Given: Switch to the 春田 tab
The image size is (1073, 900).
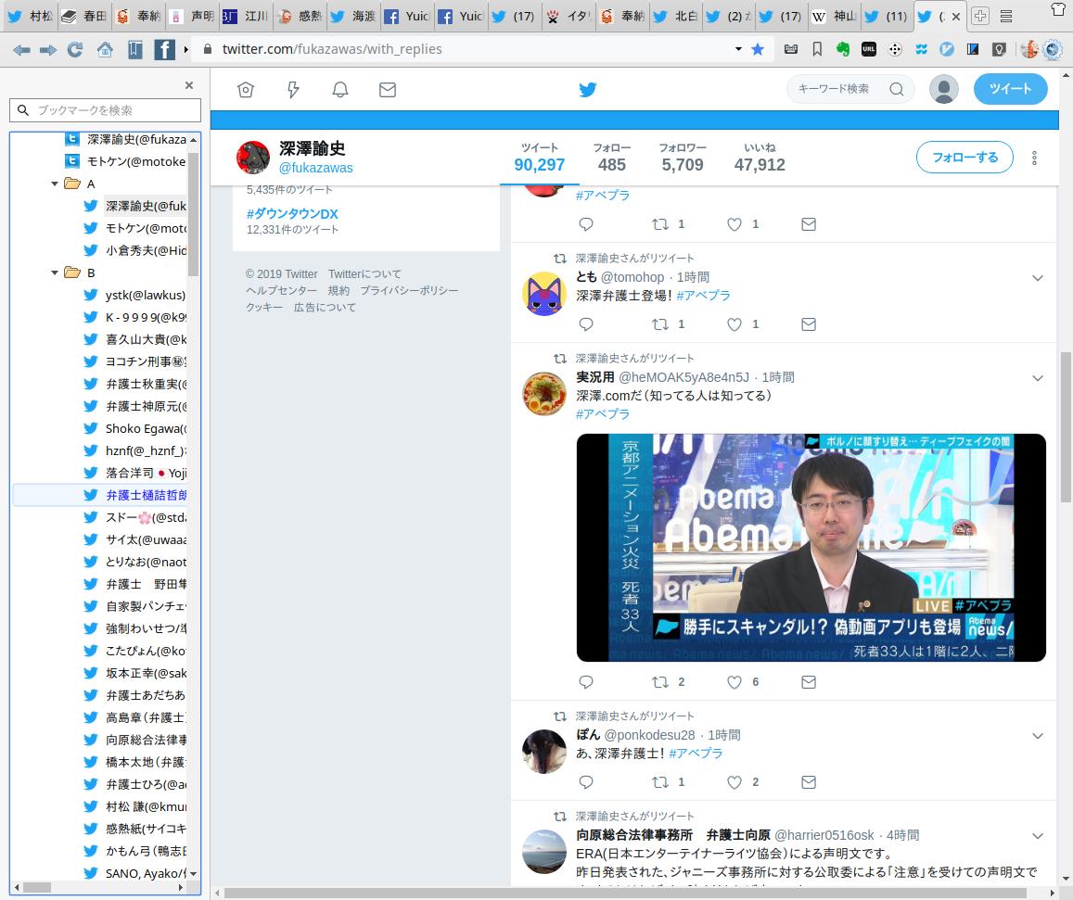Looking at the screenshot, I should tap(83, 16).
